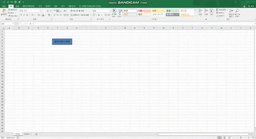Toggle Underline formatting

click(27, 15)
